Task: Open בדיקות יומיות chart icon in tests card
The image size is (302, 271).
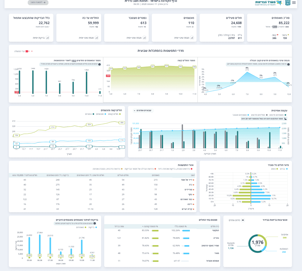Action: [47, 38]
